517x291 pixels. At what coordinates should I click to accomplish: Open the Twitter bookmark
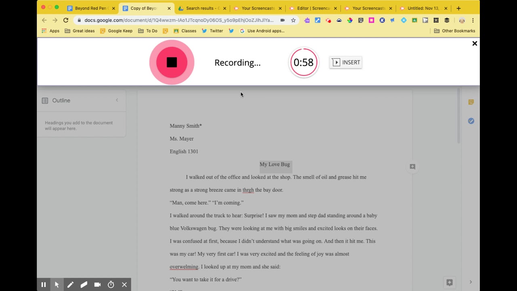tap(212, 31)
